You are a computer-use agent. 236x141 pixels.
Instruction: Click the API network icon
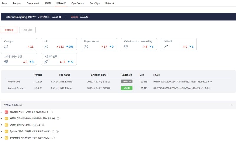(46, 47)
